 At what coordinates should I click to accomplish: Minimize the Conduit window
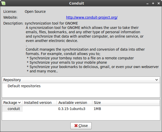coord(147,4)
